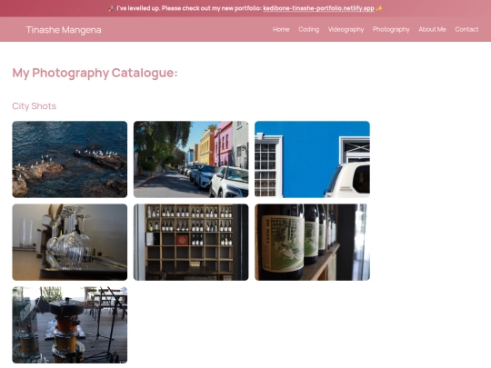Open the wine glasses photo

[70, 243]
